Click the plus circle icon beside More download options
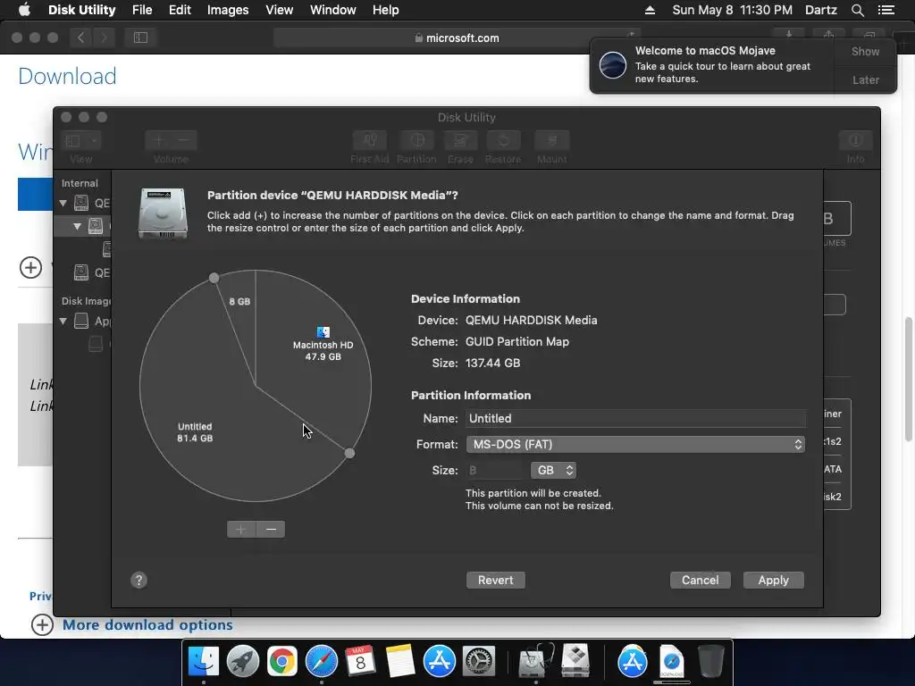The image size is (915, 686). [42, 624]
